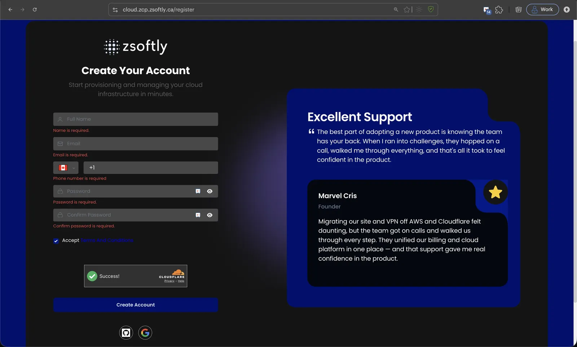
Task: Open the Extensions puzzle piece menu
Action: [x=499, y=10]
